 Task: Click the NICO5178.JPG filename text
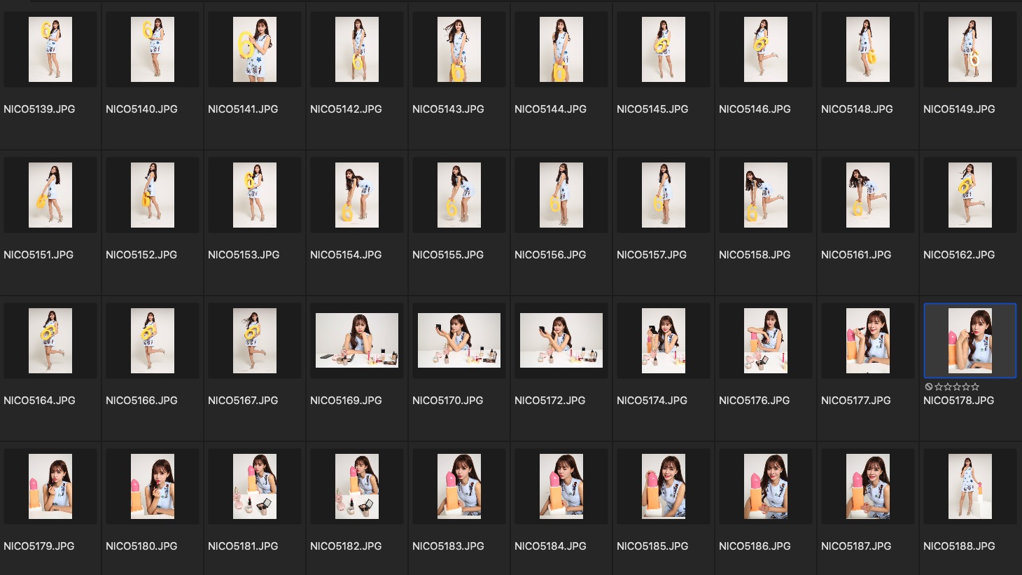[958, 401]
